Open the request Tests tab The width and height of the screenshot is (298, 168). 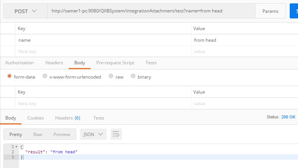151,63
